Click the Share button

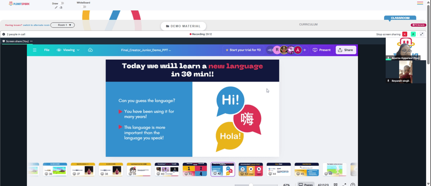click(x=346, y=50)
